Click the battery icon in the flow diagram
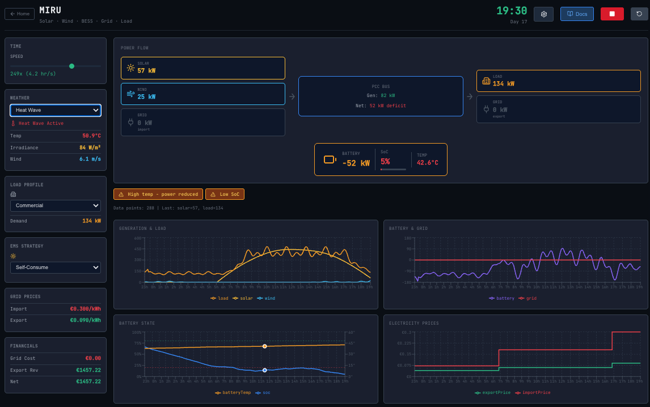Screen dimensions: 650x407 click(329, 160)
